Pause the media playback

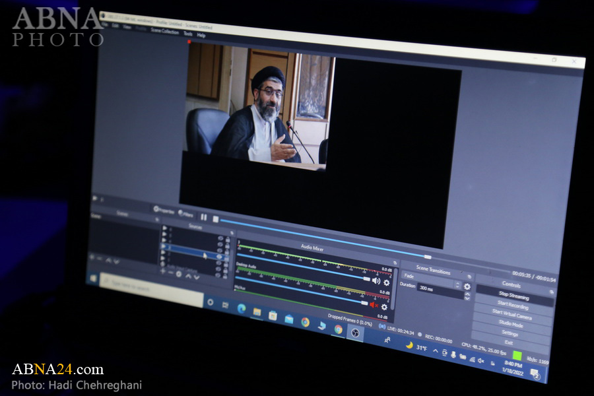(x=203, y=217)
